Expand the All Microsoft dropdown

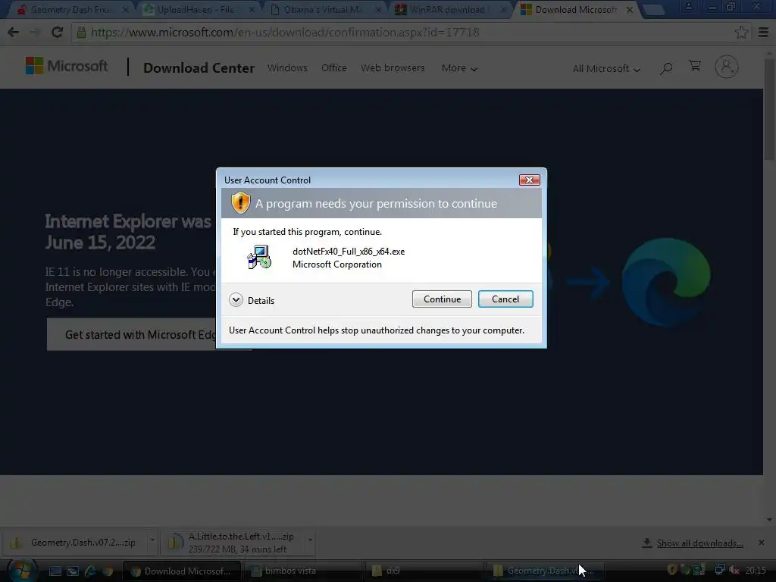(x=606, y=69)
